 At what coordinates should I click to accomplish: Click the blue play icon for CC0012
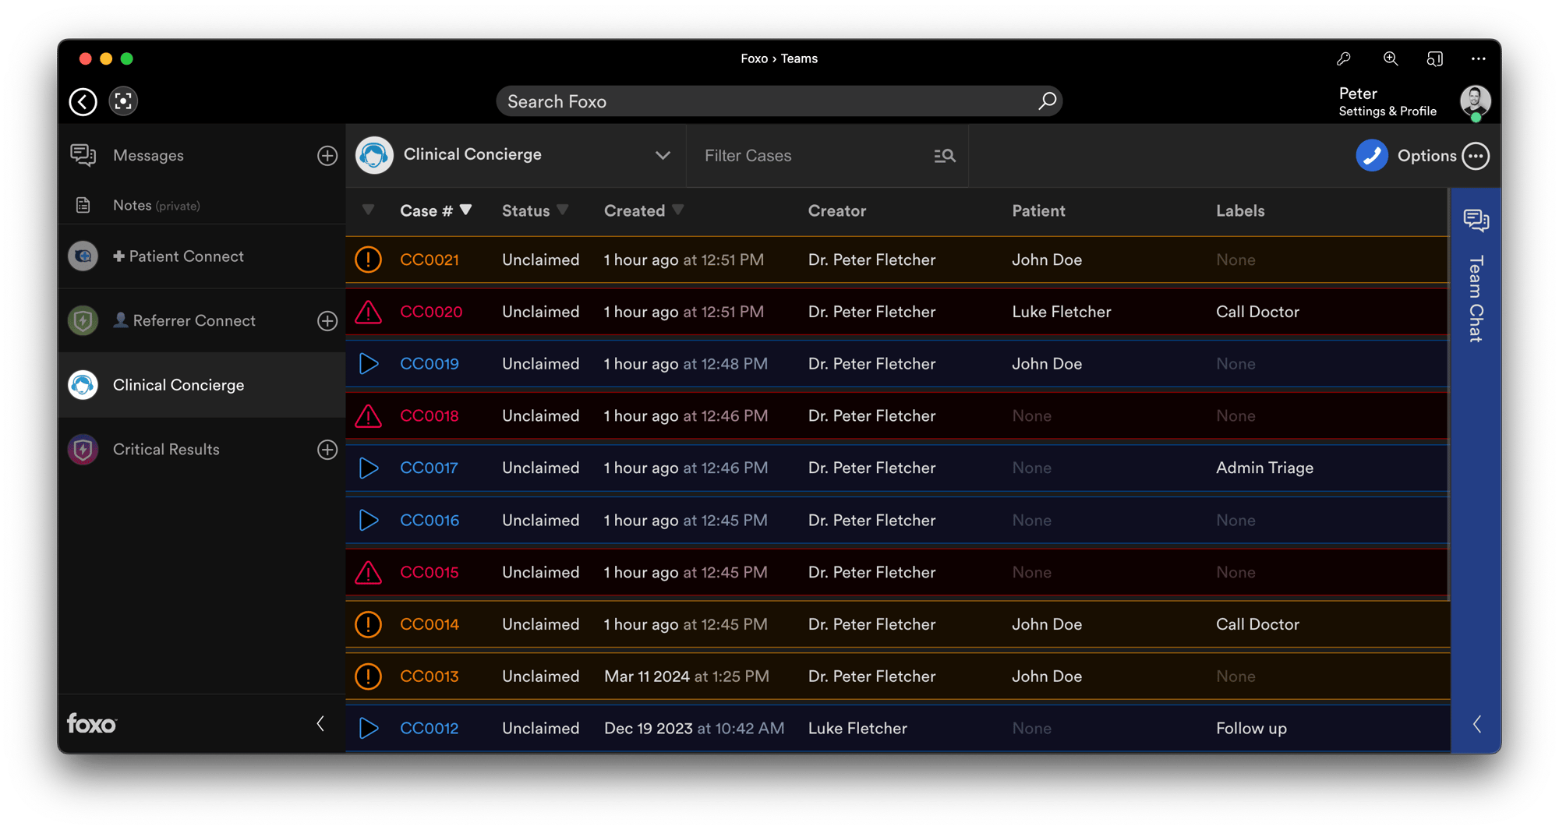pos(369,729)
